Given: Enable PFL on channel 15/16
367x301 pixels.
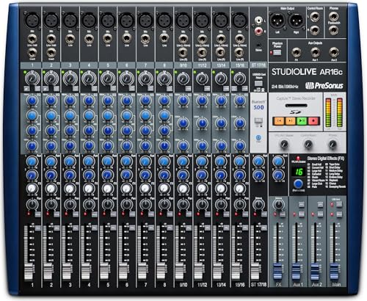Looking at the screenshot, I should 245,228.
